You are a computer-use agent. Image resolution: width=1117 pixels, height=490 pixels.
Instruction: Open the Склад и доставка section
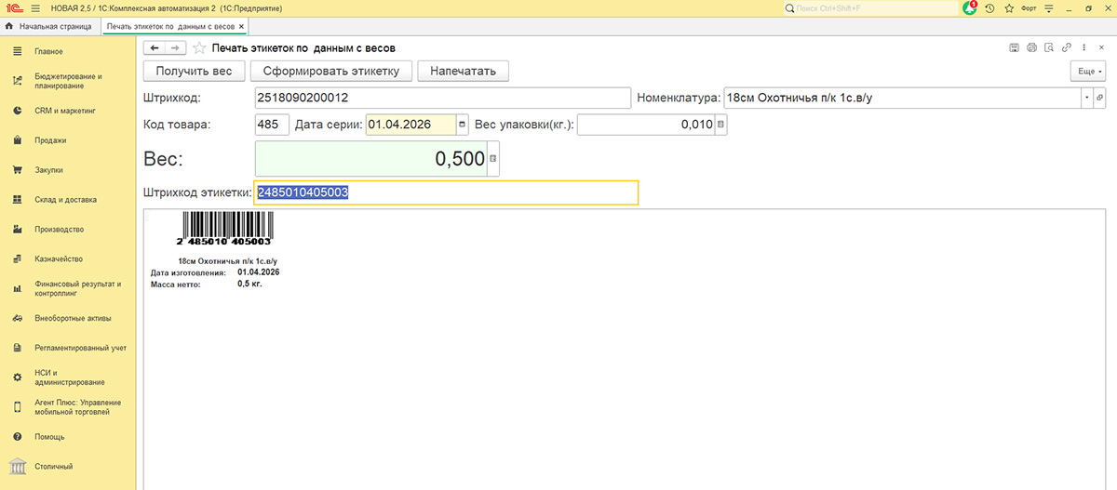coord(65,200)
